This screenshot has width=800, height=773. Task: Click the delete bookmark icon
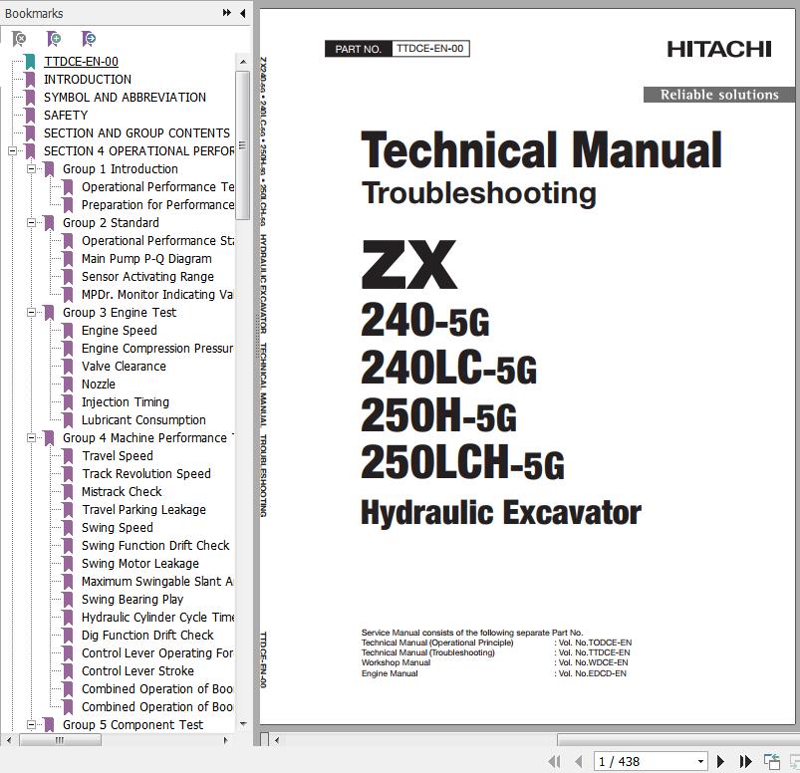click(19, 38)
